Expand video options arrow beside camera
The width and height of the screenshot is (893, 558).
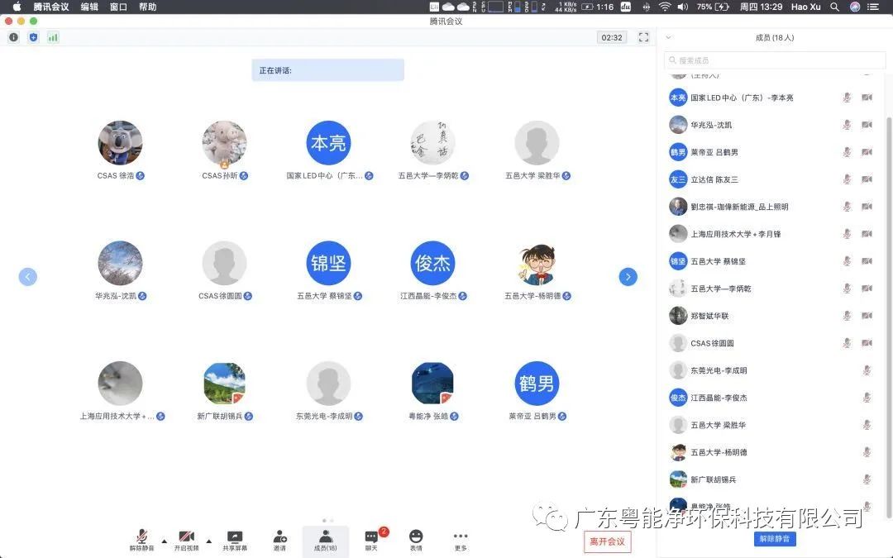click(208, 541)
